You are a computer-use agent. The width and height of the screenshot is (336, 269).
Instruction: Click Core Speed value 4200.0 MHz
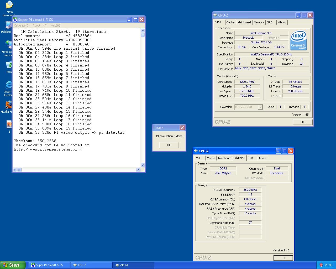(x=247, y=82)
